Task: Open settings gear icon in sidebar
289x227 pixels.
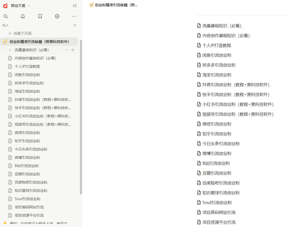Action: click(x=57, y=16)
